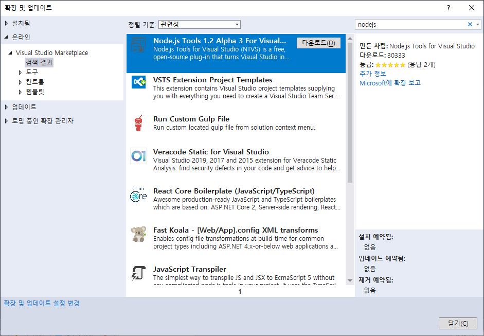Screen dimensions: 484x336
Task: Select the Visual Studio Marketplace label
Action: coord(52,53)
